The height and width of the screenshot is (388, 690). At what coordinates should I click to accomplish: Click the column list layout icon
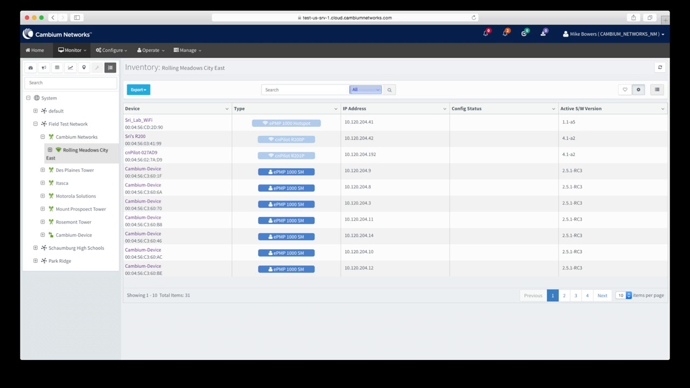pos(657,89)
